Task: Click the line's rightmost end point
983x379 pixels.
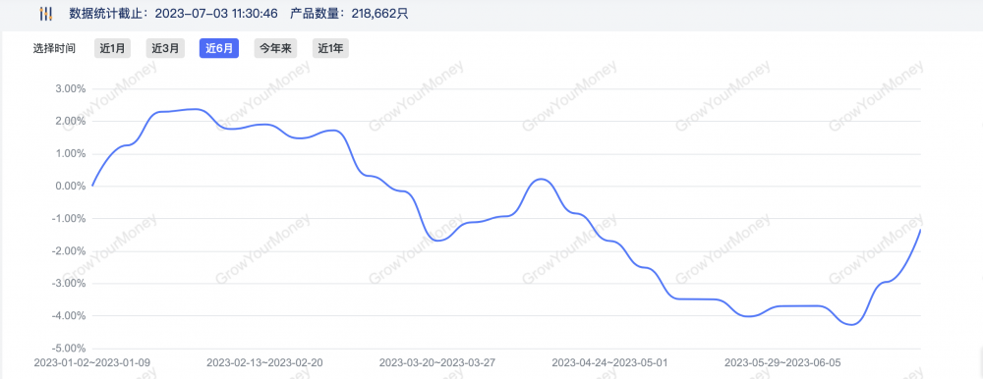Action: (920, 230)
